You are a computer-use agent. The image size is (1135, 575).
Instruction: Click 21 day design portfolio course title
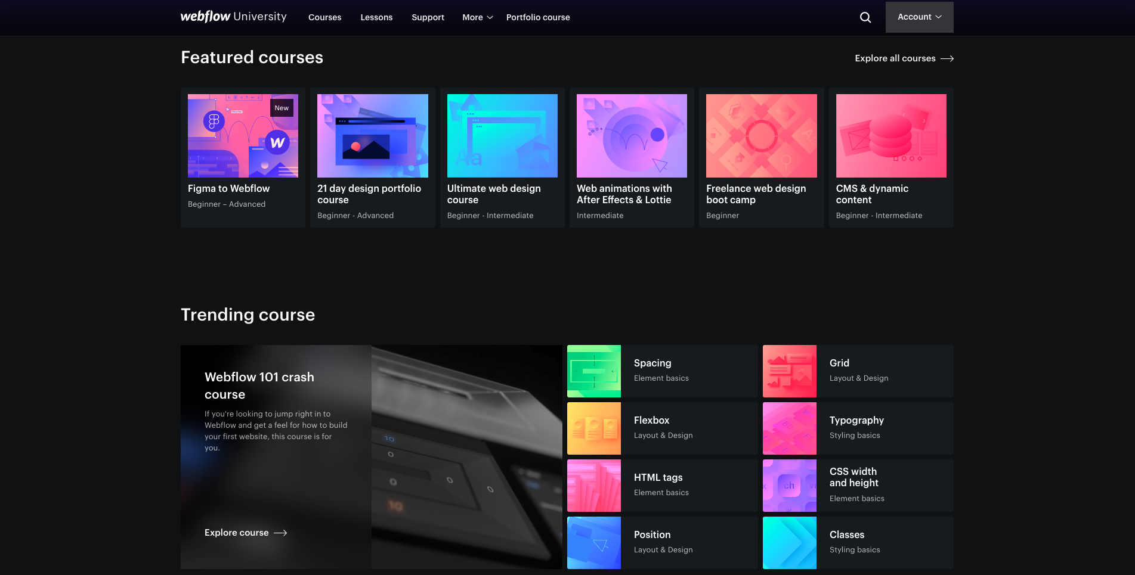pos(369,194)
